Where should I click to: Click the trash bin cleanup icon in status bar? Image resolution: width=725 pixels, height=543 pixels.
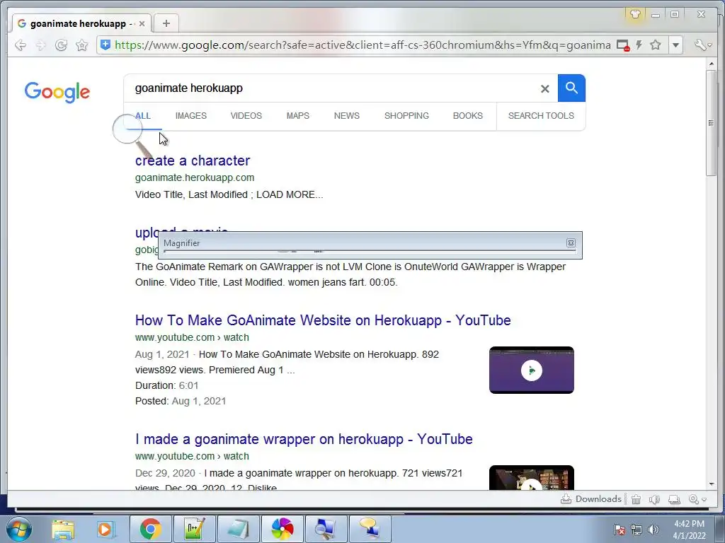(x=636, y=499)
